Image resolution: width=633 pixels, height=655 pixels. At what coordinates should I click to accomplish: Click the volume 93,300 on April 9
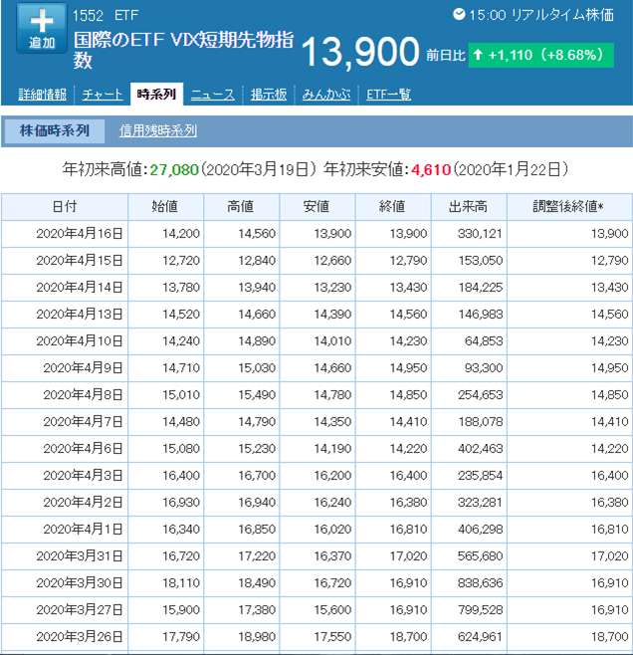[484, 368]
